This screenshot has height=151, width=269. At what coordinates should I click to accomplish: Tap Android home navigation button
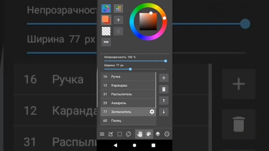(134, 146)
